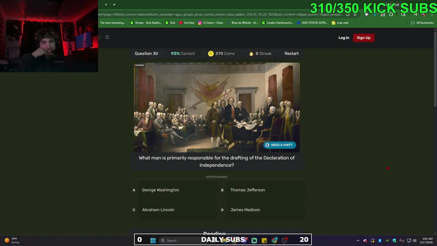Bookmark this page with star icon
Viewport: 437px width, 246px height.
click(x=355, y=14)
